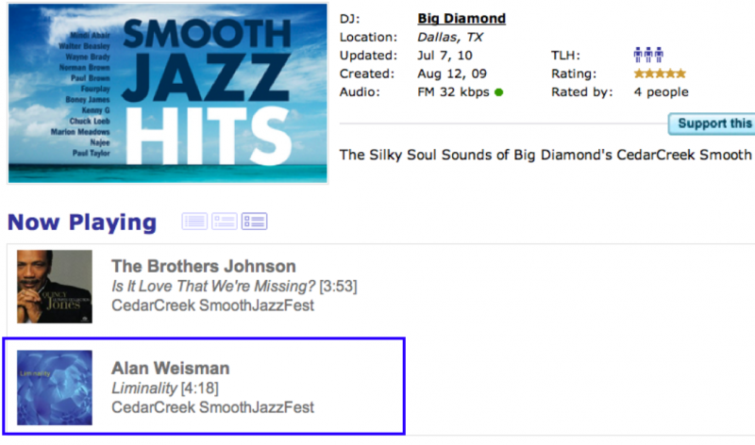Click the 4 people rated-by text
755x445 pixels.
point(661,92)
